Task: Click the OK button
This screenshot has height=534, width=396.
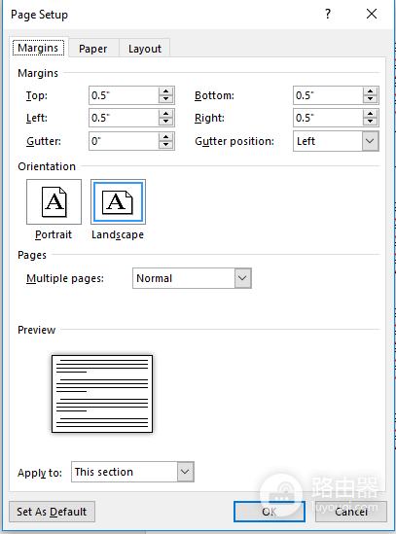Action: click(270, 512)
